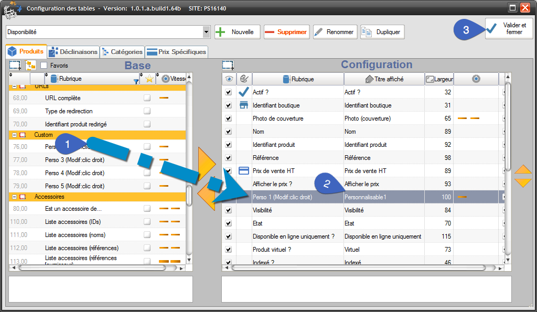537x312 pixels.
Task: Move selected row down with orange arrow
Action: tap(523, 182)
